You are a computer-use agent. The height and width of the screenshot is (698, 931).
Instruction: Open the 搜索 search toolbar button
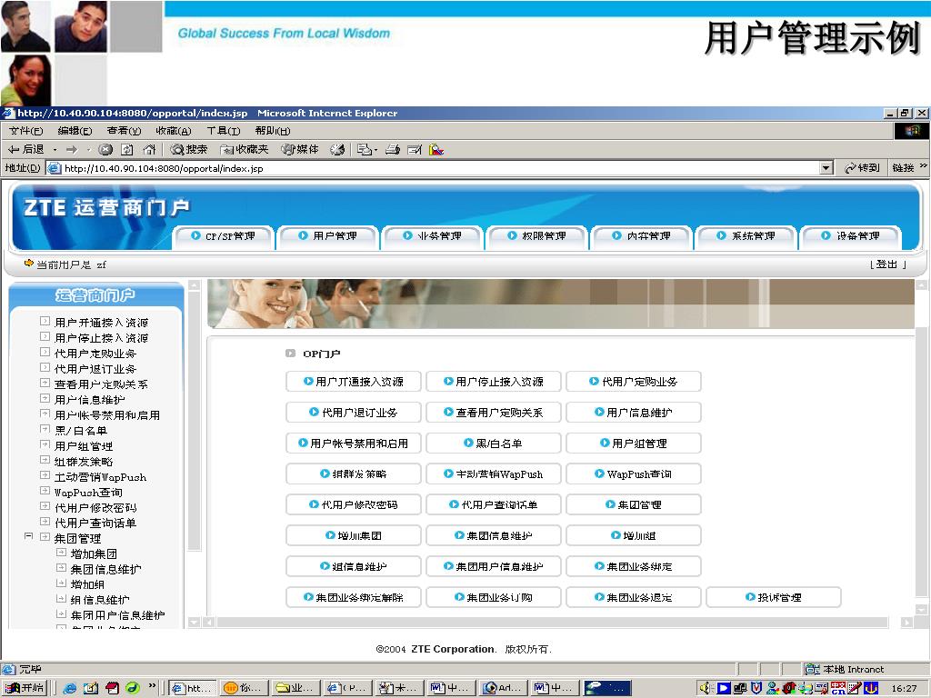pyautogui.click(x=188, y=150)
